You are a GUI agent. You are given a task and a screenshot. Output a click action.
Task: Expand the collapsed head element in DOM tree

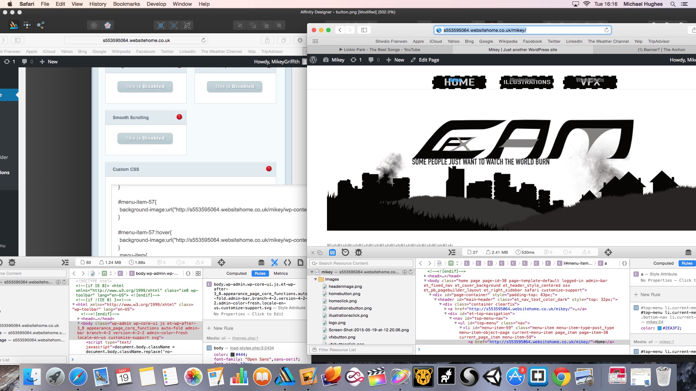(x=425, y=276)
